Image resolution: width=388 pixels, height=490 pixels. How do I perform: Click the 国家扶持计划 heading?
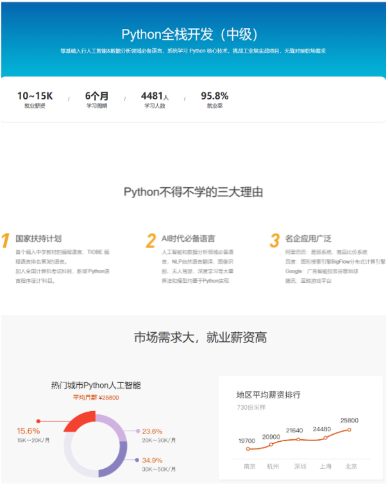coord(38,239)
